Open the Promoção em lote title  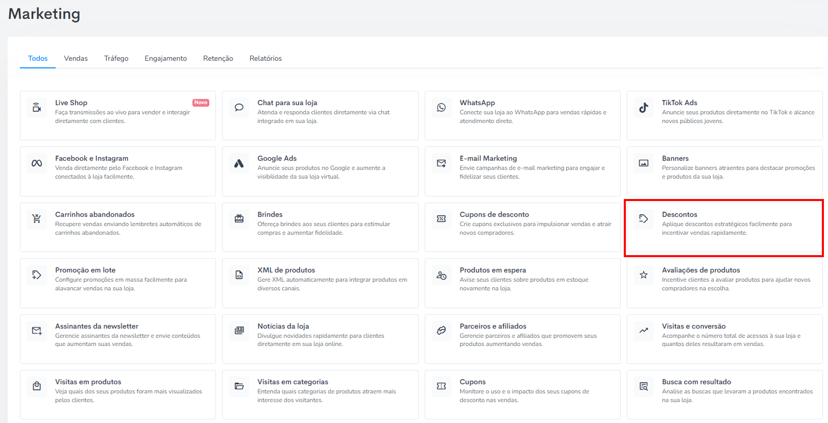click(x=85, y=270)
